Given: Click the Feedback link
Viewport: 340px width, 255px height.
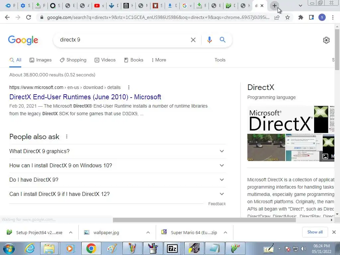Looking at the screenshot, I should click(217, 204).
